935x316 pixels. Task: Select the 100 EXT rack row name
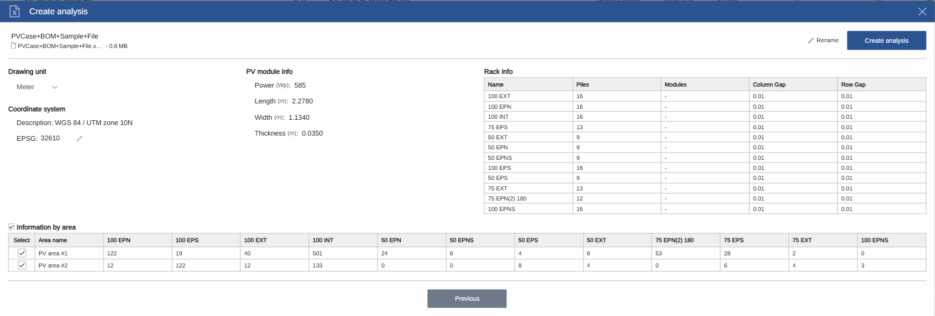click(499, 96)
